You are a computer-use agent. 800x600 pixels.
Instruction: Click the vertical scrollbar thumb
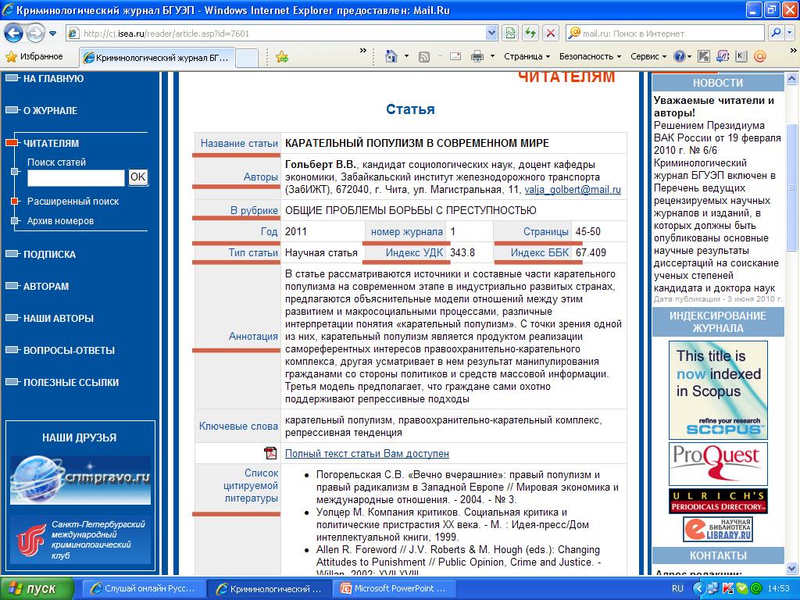(x=791, y=187)
